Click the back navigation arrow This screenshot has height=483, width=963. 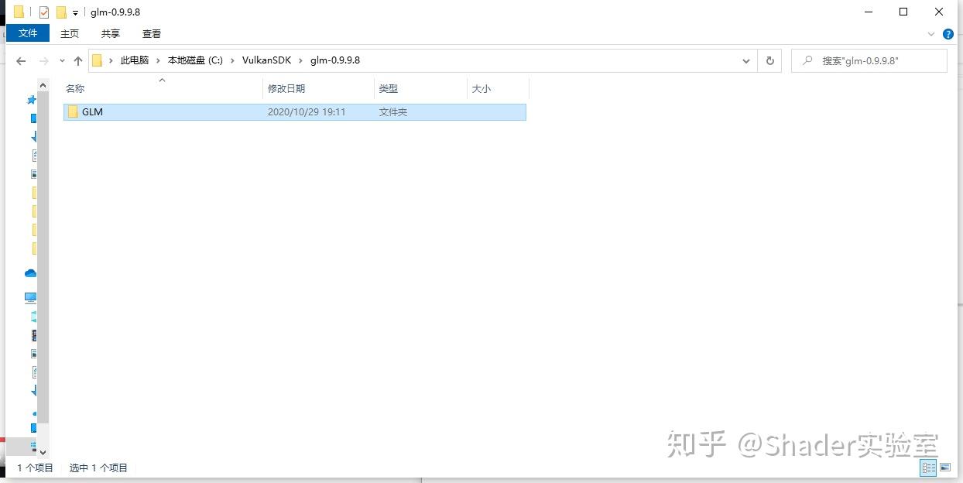pyautogui.click(x=20, y=60)
